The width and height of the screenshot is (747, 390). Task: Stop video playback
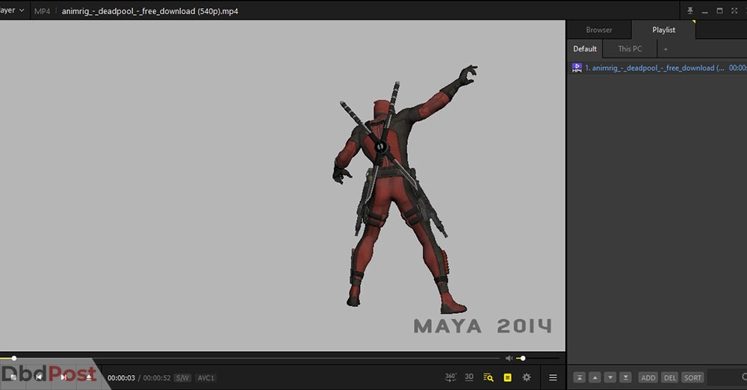click(x=13, y=377)
